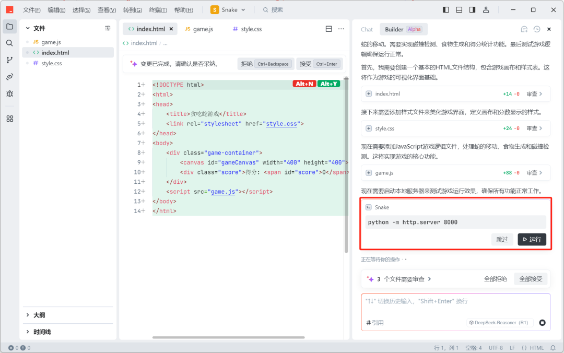Click the Alt+Y accept change badge

pos(329,84)
